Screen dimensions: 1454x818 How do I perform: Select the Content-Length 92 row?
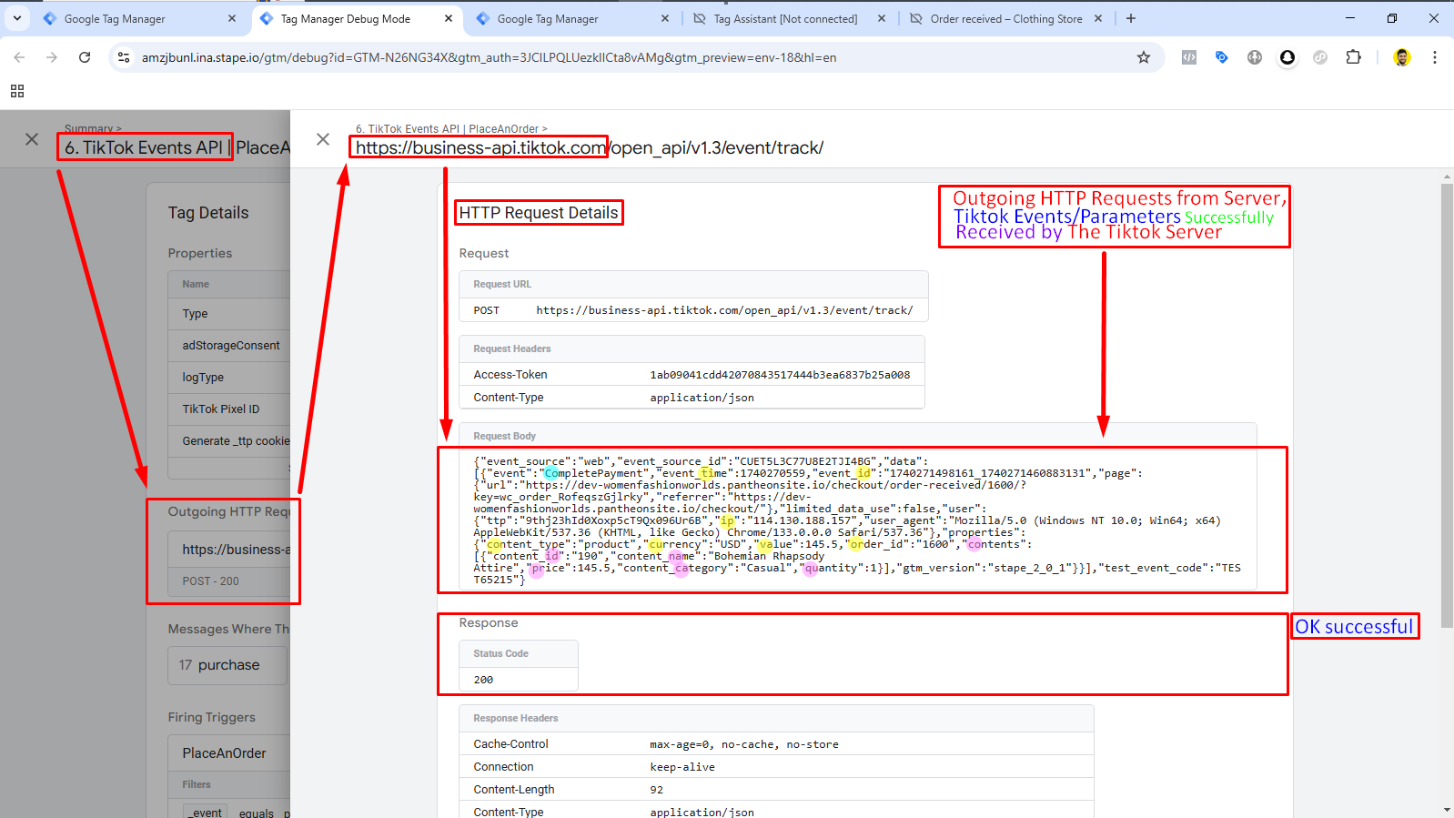click(x=776, y=790)
